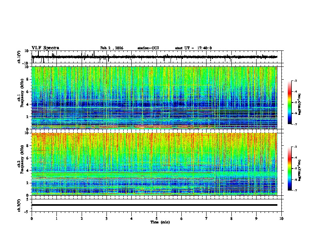Screen dimensions: 317x245
Task: Click the "-7" label below ch.2 colorbar
Action: [295, 190]
